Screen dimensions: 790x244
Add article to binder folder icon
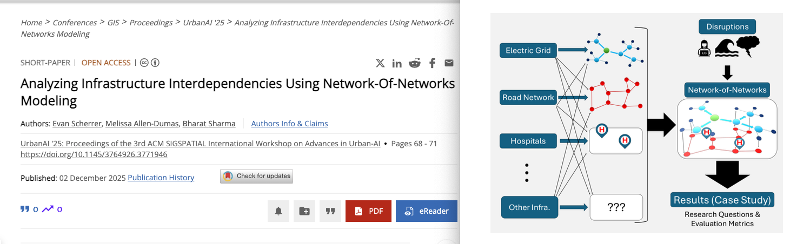click(x=304, y=211)
